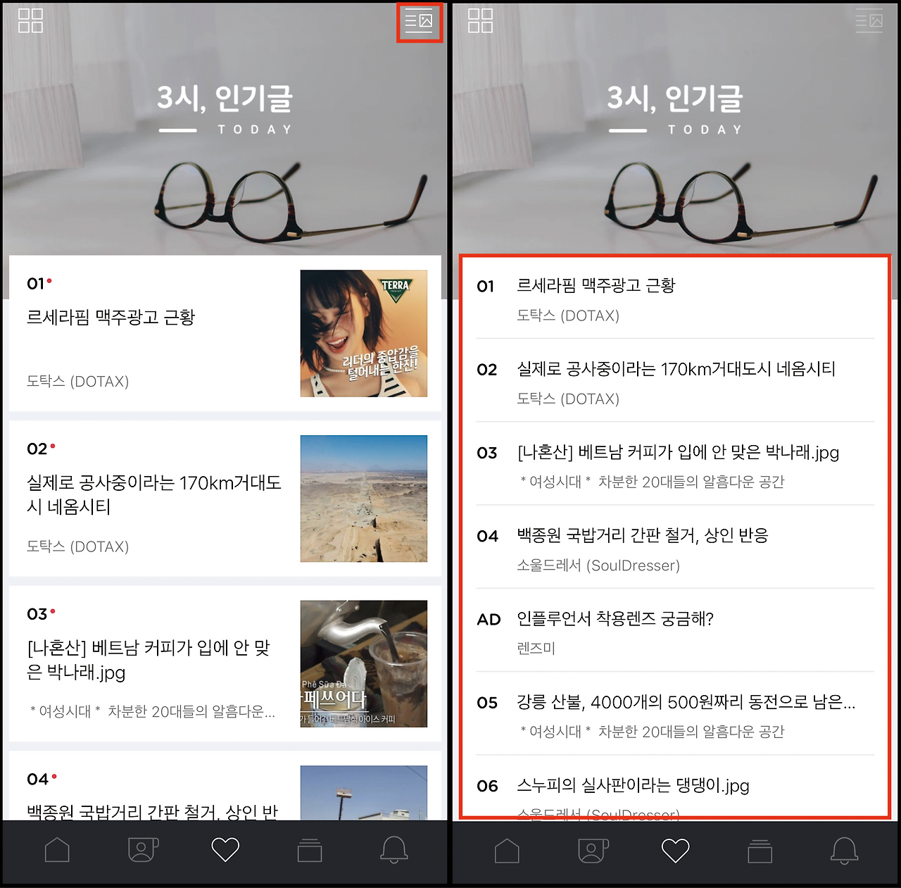This screenshot has height=888, width=901.
Task: Open cafe cup icon in left bottom bar
Action: point(143,850)
